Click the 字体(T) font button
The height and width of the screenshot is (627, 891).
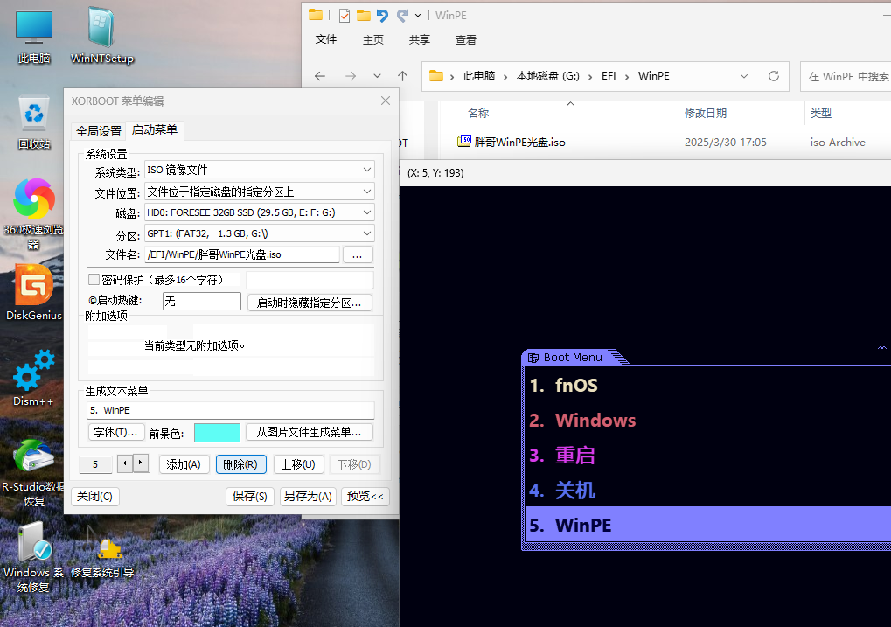tap(116, 433)
